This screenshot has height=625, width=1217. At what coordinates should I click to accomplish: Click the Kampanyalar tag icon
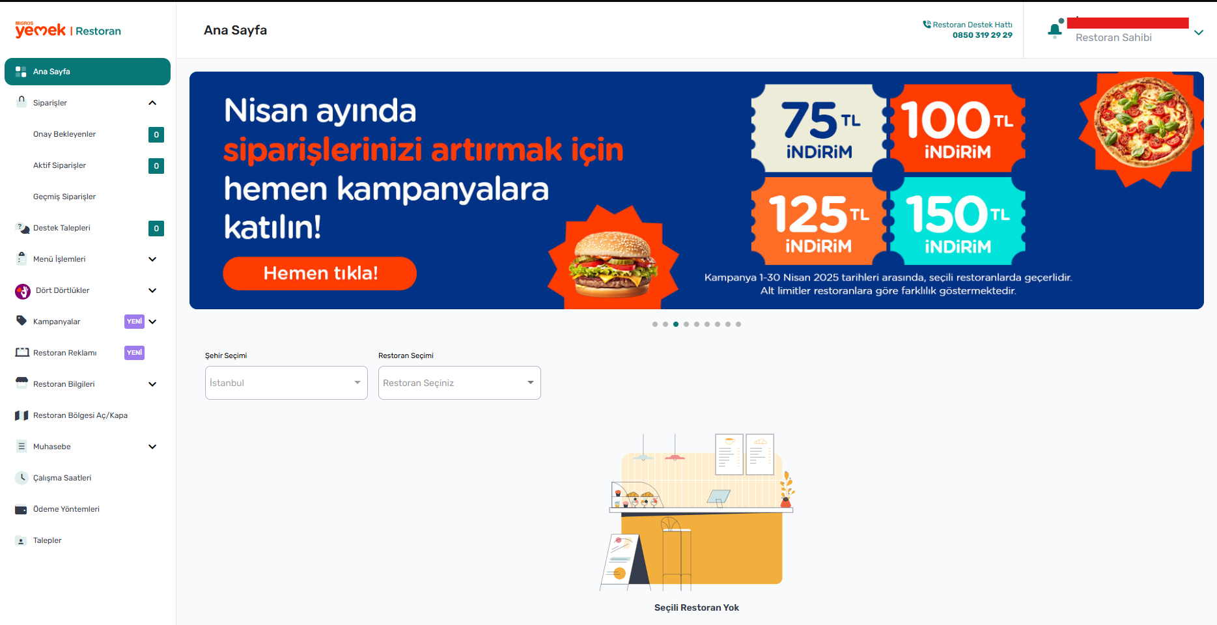point(21,321)
